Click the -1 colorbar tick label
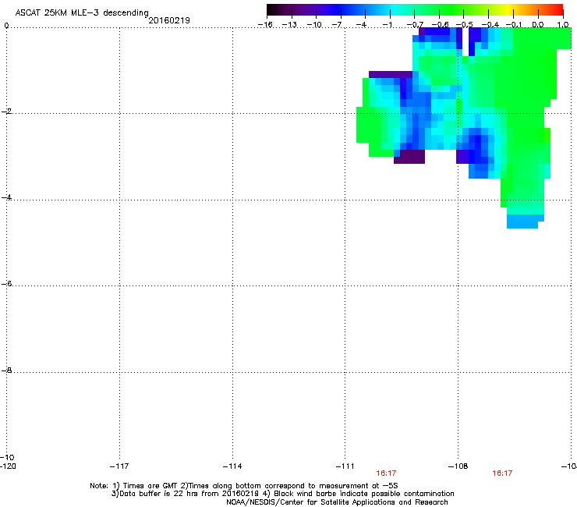 point(387,25)
